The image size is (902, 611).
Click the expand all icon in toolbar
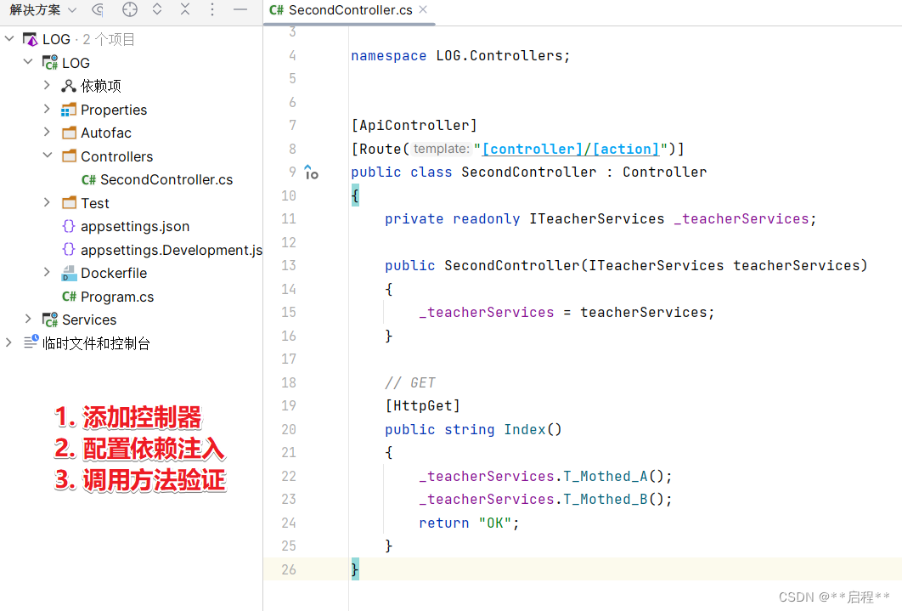click(x=157, y=10)
